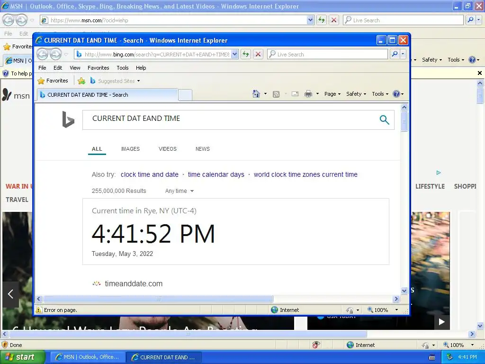Click horizontal scrollbar thumb in Bing window
Screen dimensions: 485x364
(158, 299)
